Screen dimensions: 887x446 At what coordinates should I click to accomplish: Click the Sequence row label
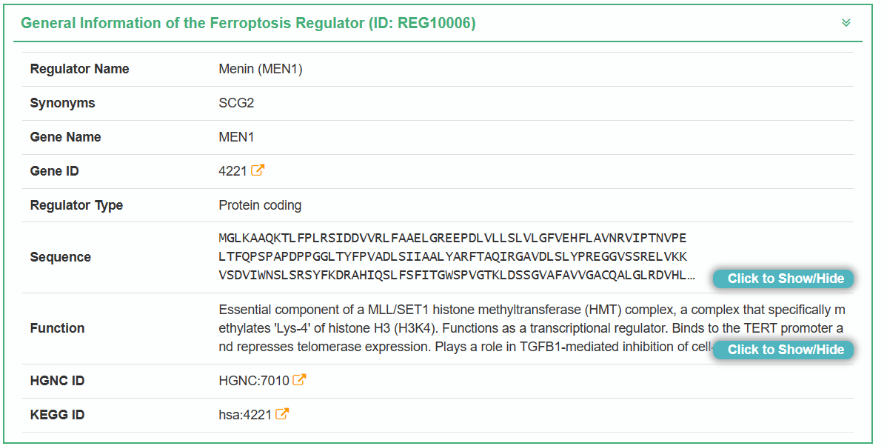tap(60, 257)
